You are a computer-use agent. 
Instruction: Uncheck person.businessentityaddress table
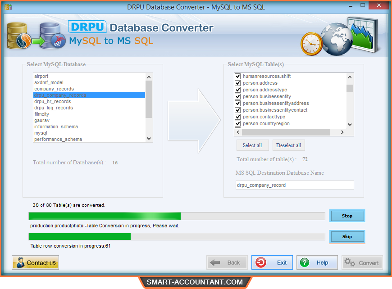click(238, 103)
